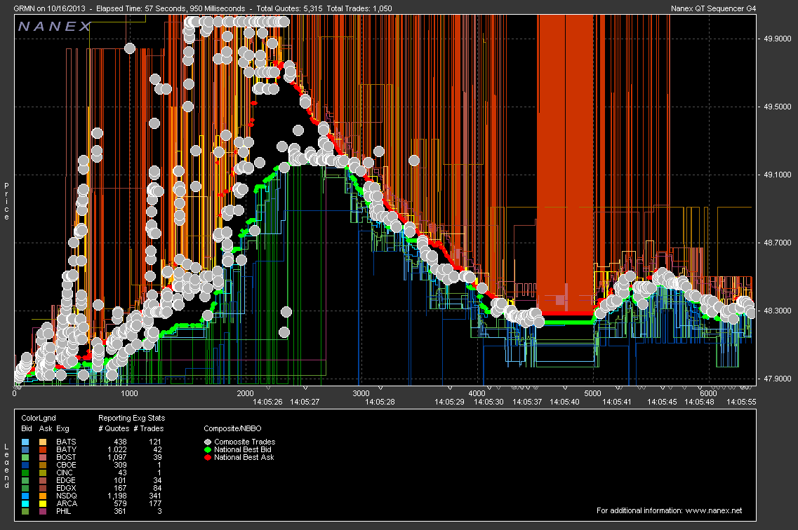Select the EDGX bid color swatch

pos(26,488)
